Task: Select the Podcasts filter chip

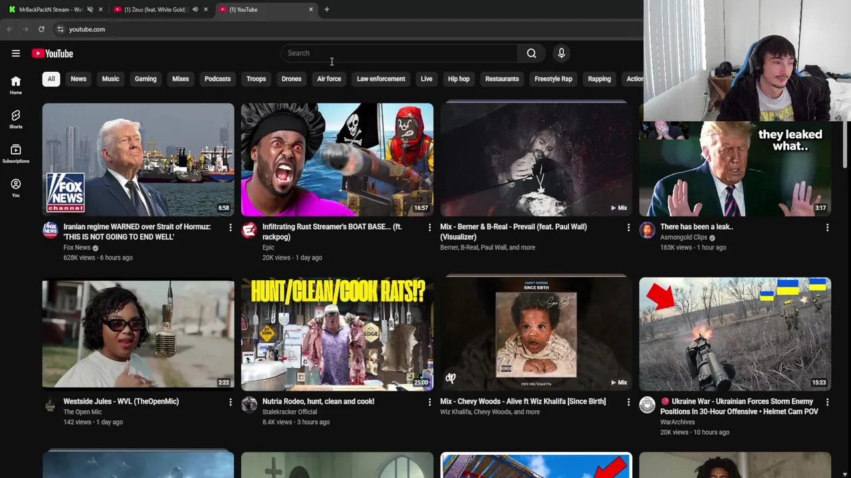Action: [217, 79]
